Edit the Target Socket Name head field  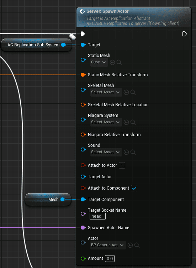[97, 216]
